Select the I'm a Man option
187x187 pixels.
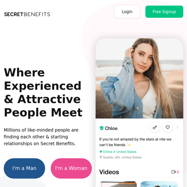coord(24,168)
